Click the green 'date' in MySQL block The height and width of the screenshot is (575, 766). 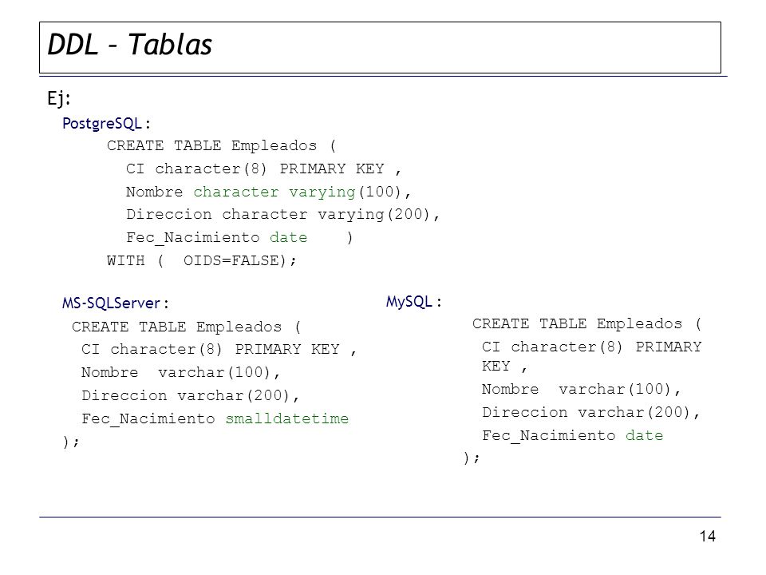coord(645,435)
